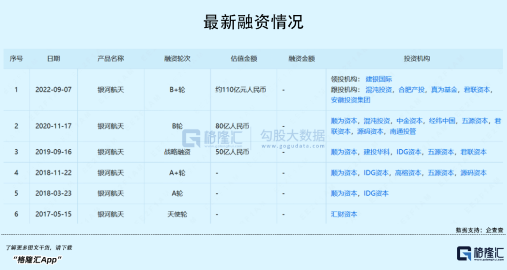
Task: Click the B+轮 round cell
Action: 177,90
